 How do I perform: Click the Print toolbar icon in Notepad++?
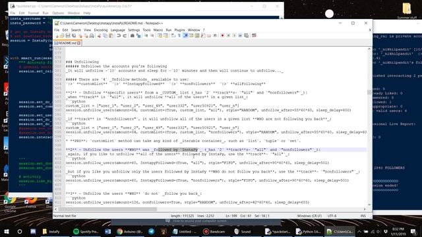click(x=92, y=36)
